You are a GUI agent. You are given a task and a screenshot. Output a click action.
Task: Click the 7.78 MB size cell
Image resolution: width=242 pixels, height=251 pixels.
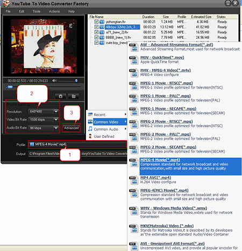point(167,38)
